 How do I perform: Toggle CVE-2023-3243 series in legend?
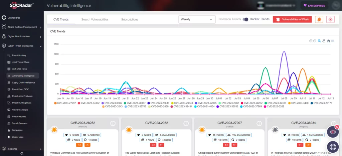(112, 106)
